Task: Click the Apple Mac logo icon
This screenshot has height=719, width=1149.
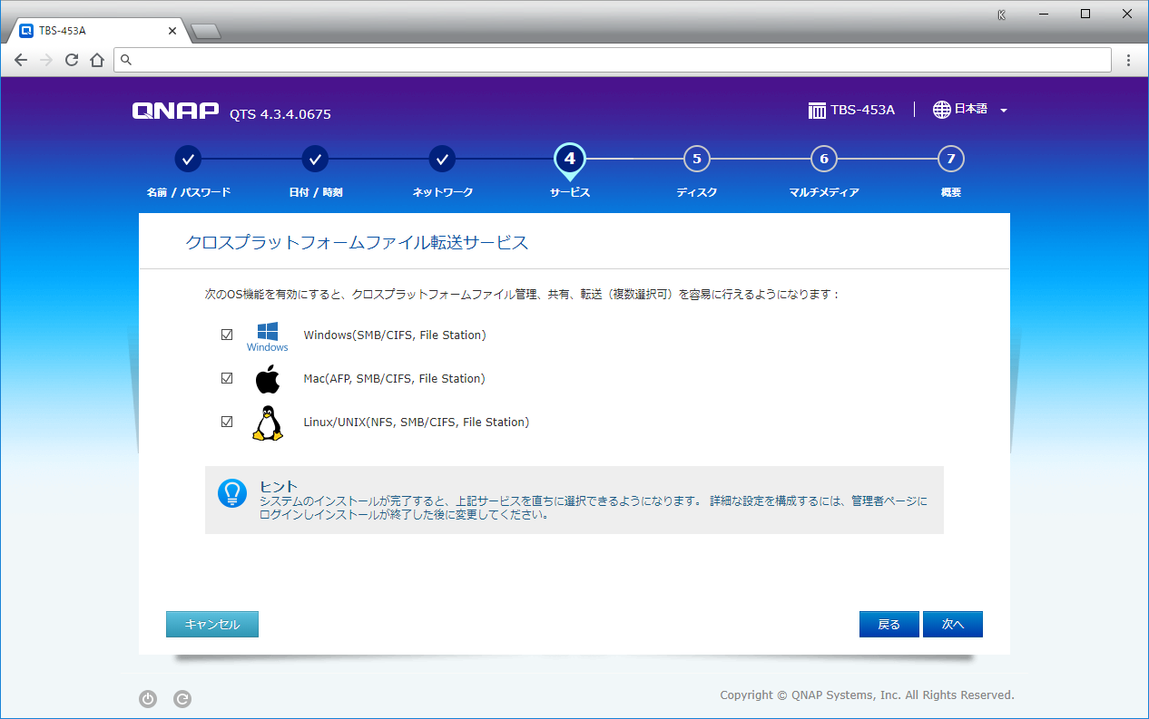Action: (x=267, y=379)
